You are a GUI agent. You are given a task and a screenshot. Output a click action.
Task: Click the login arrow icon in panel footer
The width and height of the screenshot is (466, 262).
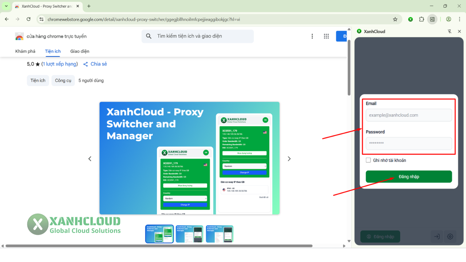(x=437, y=237)
